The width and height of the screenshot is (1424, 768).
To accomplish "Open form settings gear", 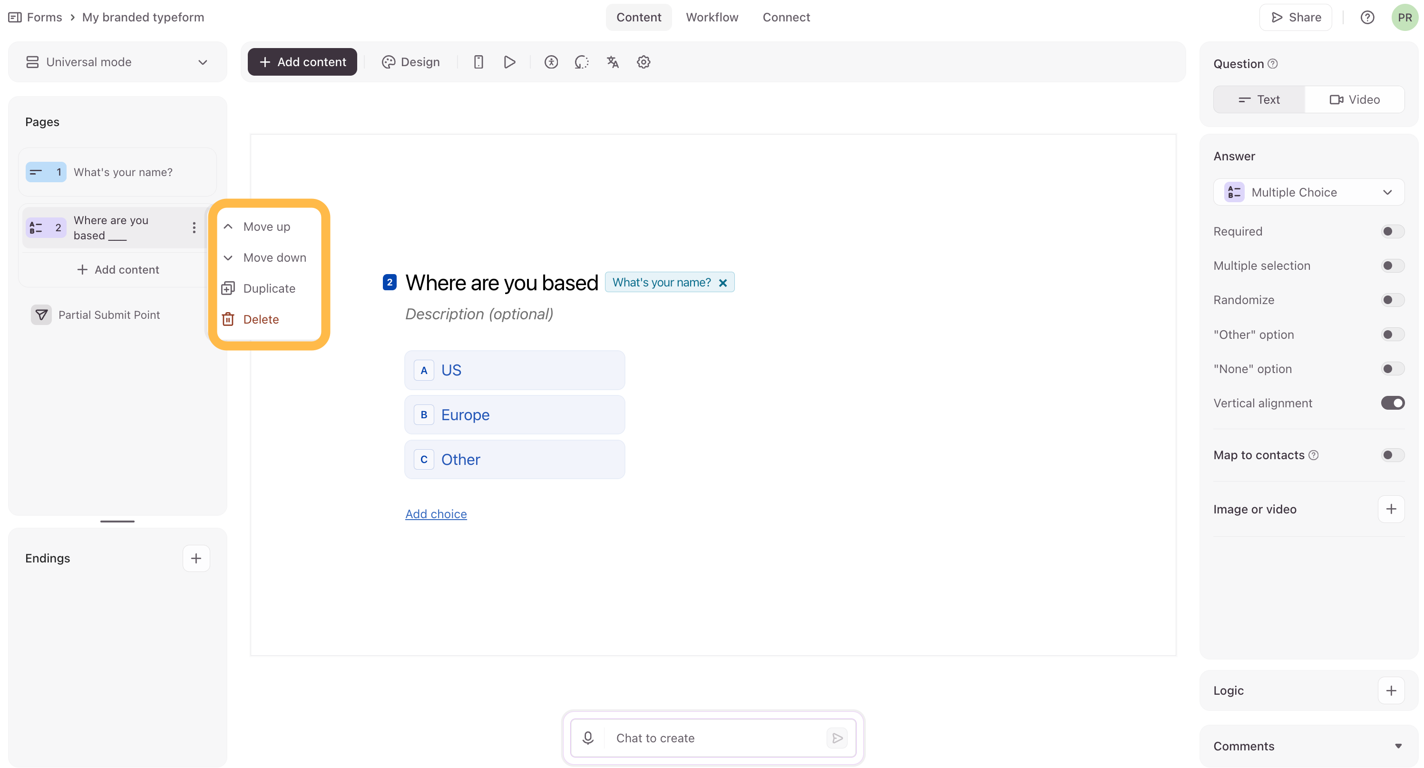I will tap(644, 62).
